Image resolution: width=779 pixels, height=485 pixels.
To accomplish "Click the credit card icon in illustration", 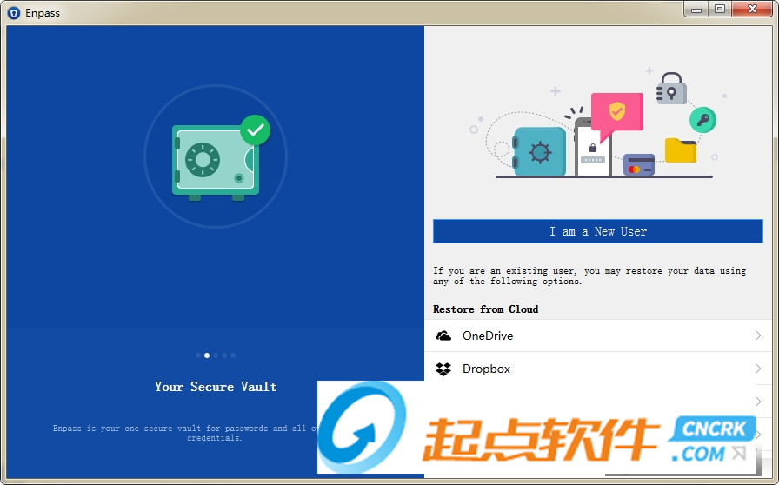I will click(639, 165).
